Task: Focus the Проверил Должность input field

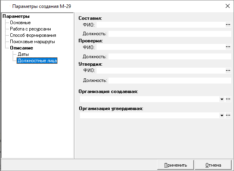Action: click(x=170, y=56)
